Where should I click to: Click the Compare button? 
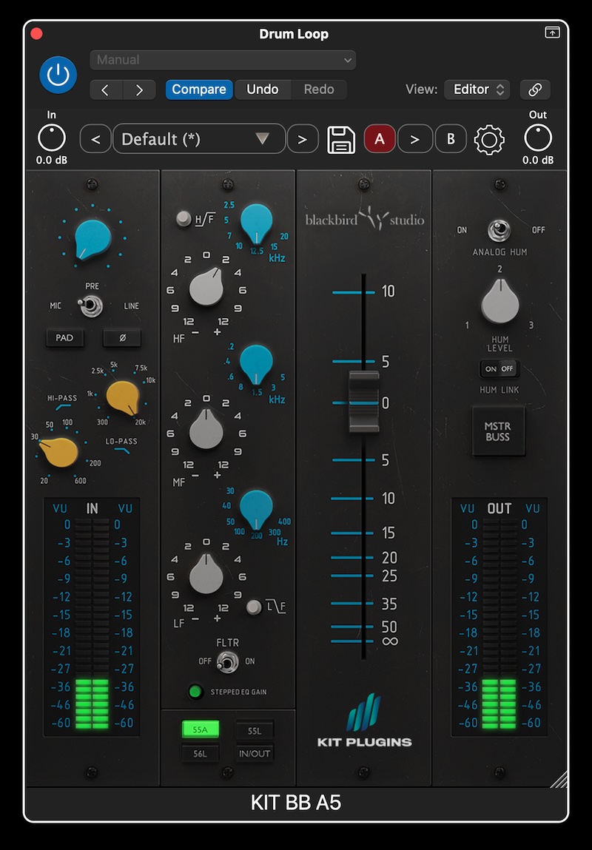click(x=198, y=90)
